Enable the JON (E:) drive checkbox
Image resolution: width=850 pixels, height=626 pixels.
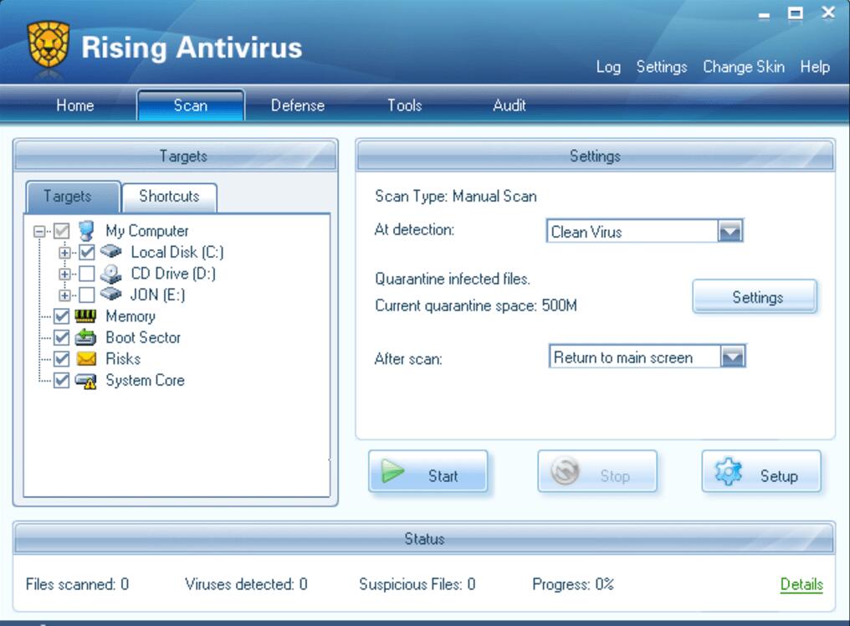(x=87, y=295)
